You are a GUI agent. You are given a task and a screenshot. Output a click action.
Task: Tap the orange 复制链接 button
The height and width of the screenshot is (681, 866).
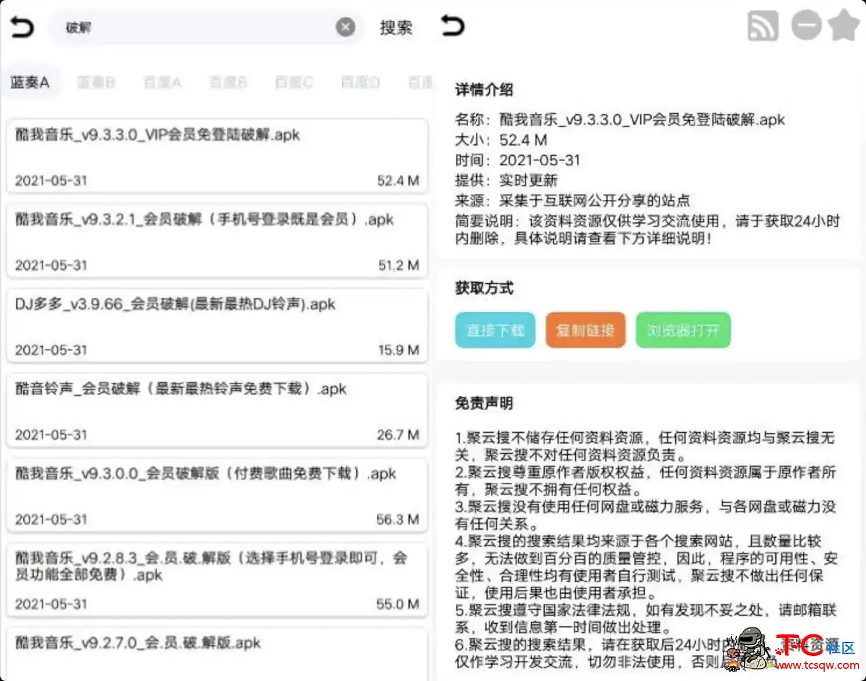(x=585, y=330)
